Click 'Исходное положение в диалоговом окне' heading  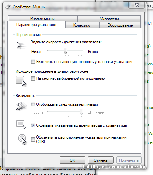[52, 71]
